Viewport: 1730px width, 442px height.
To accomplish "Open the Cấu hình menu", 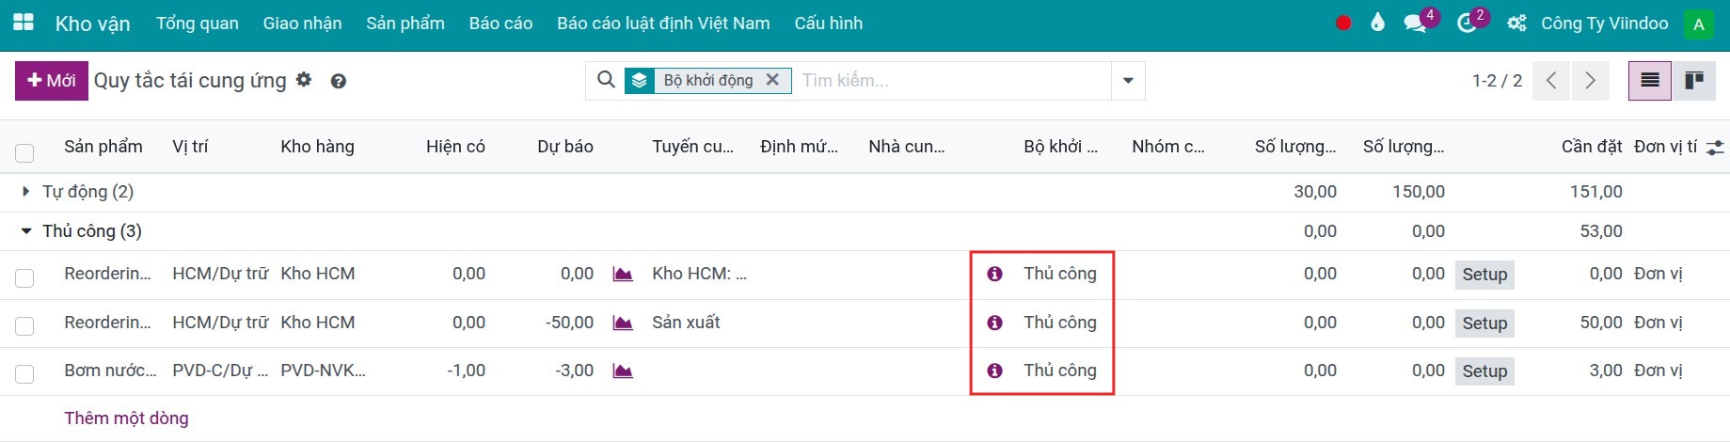I will coord(828,24).
